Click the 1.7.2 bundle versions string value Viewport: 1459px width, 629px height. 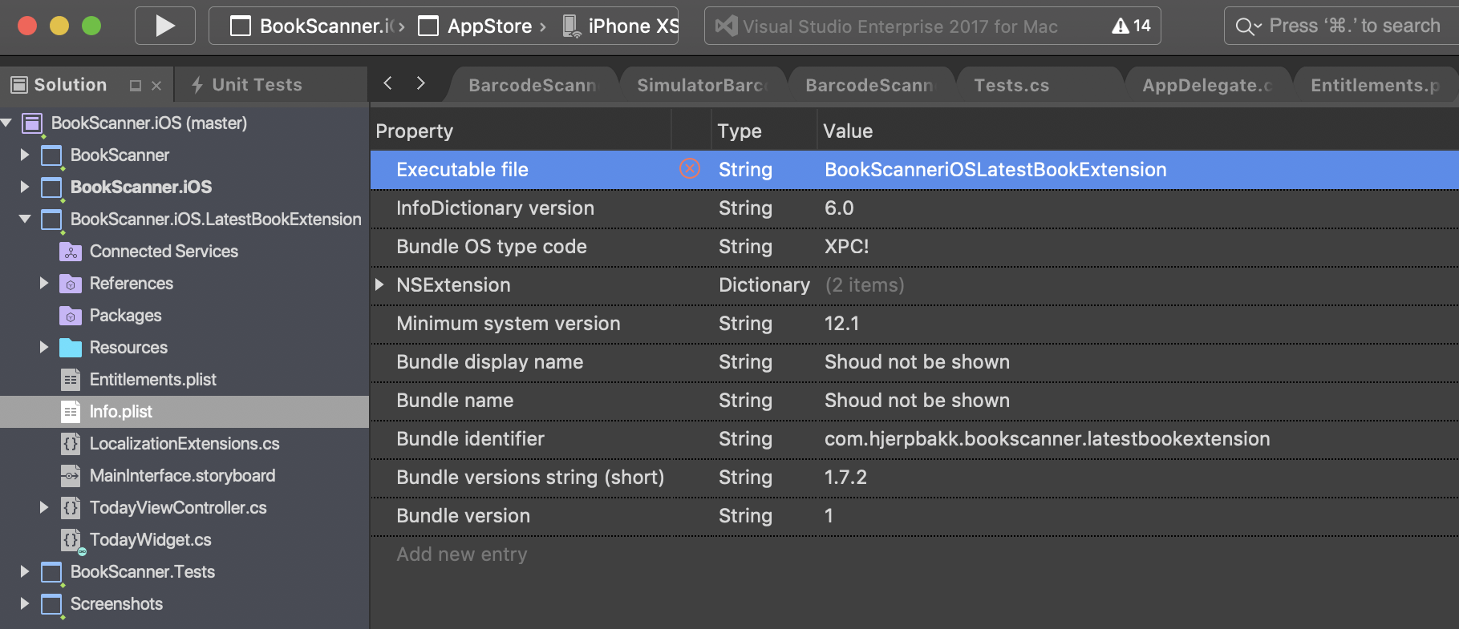click(845, 478)
